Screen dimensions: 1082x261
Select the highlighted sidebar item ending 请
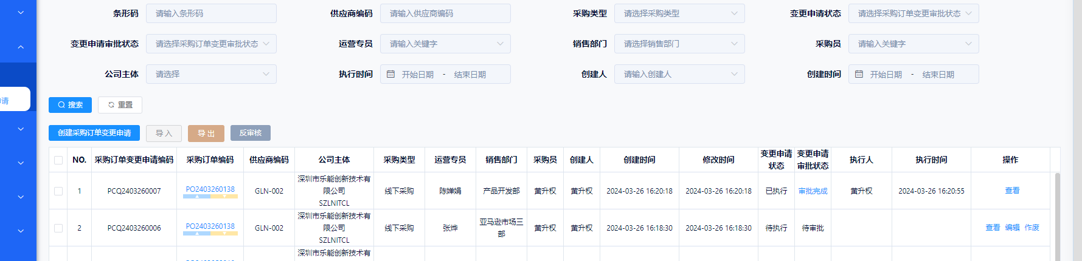tap(15, 99)
